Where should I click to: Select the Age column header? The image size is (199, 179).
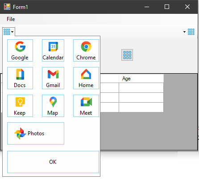(x=141, y=79)
